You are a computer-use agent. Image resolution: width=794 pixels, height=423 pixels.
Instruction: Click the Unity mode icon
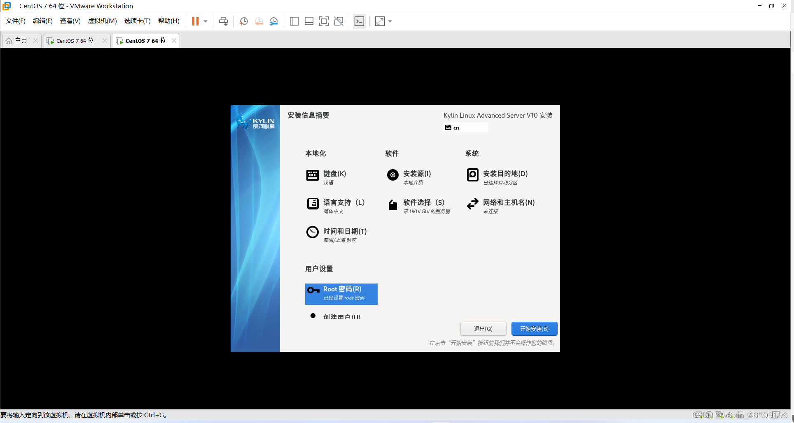pyautogui.click(x=339, y=21)
